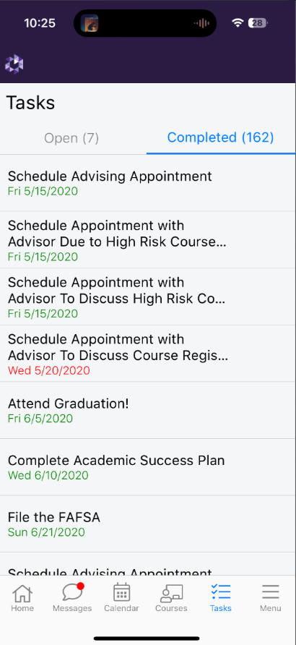The width and height of the screenshot is (296, 645).
Task: Tap the home indicator bar at bottom
Action: click(x=147, y=638)
